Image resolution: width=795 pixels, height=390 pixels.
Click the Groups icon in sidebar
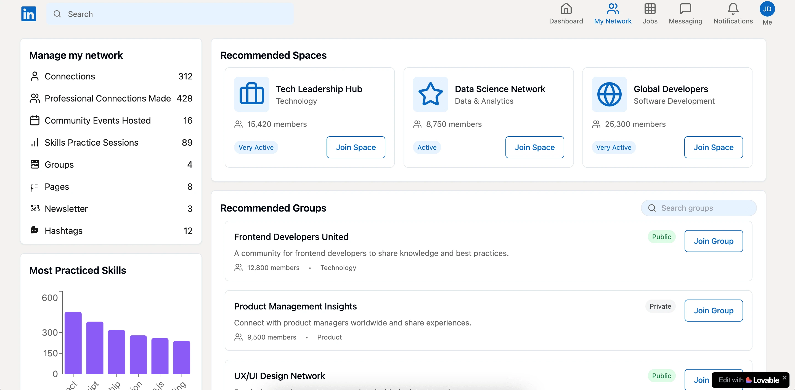pos(35,164)
